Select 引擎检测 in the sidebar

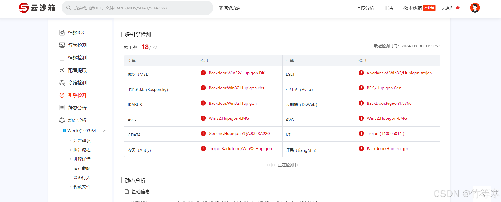click(77, 95)
